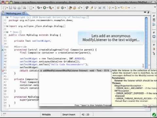
Task: Click the New file wizard toolbar icon
Action: tap(5, 8)
